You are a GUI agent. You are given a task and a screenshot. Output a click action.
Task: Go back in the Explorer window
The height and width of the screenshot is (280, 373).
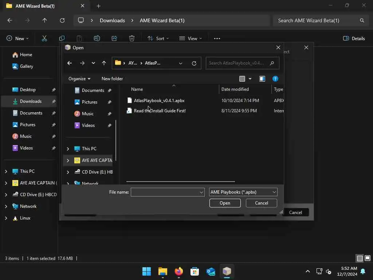(x=10, y=20)
